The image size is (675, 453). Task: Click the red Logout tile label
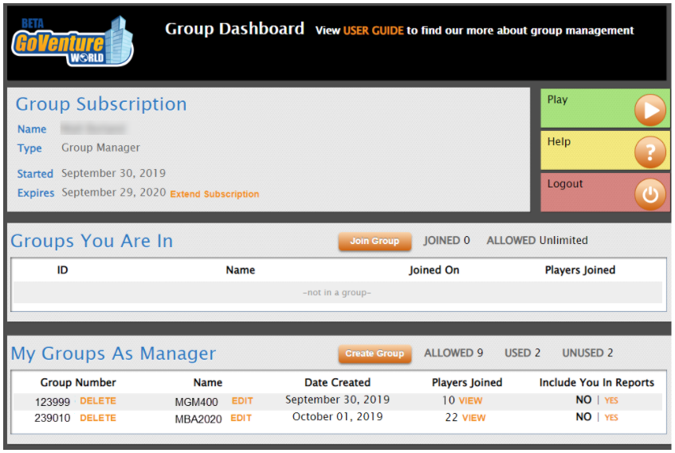565,184
